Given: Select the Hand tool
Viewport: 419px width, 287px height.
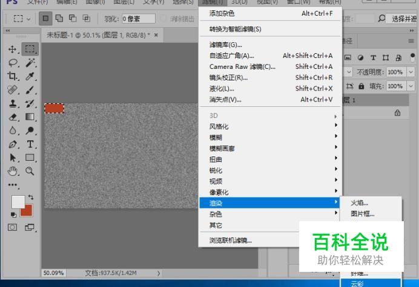Looking at the screenshot, I should pyautogui.click(x=13, y=171).
